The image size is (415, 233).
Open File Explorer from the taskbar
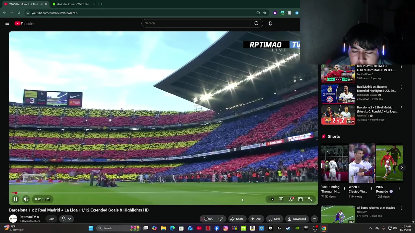163,228
